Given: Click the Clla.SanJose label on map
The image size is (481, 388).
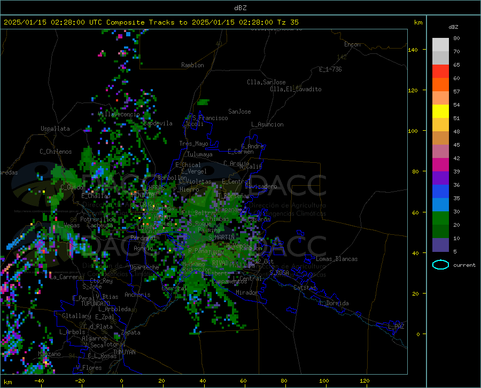Looking at the screenshot, I should (x=266, y=82).
